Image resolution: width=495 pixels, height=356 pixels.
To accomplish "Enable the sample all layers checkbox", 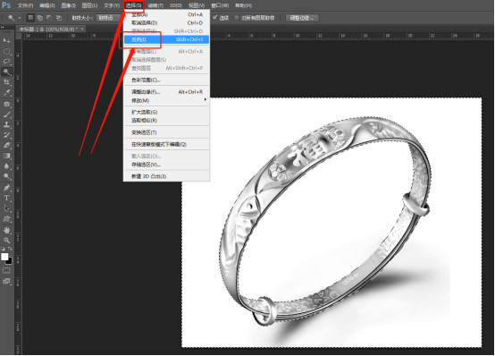I will 237,18.
